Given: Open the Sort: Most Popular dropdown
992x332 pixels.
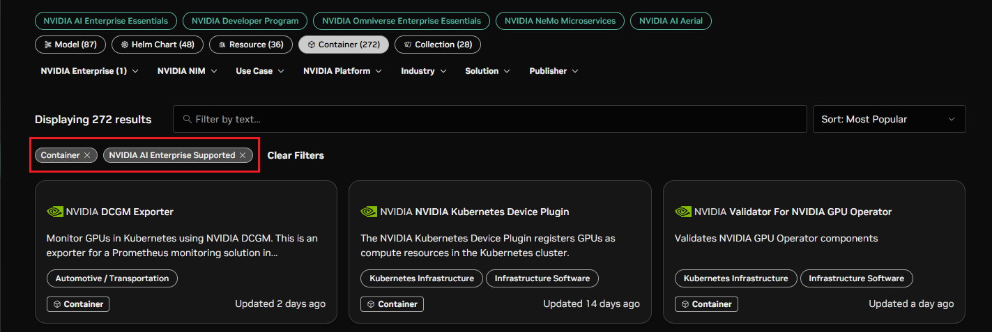Looking at the screenshot, I should (889, 119).
